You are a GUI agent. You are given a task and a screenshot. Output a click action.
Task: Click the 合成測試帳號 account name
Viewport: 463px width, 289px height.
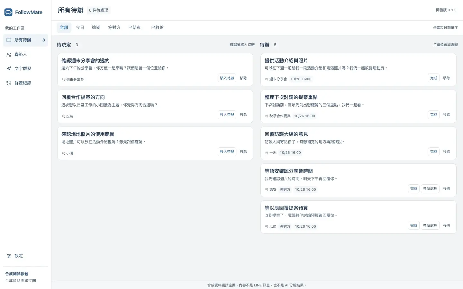[x=17, y=274]
